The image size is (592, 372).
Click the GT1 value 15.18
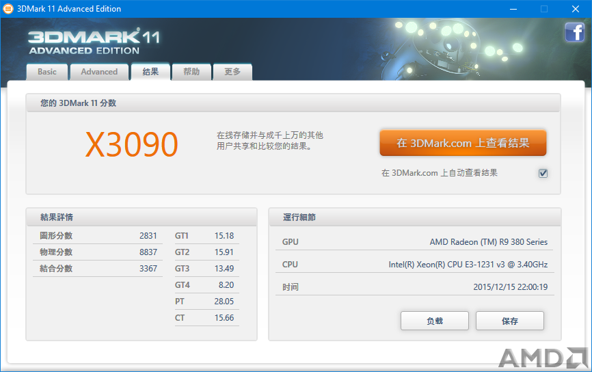click(224, 236)
